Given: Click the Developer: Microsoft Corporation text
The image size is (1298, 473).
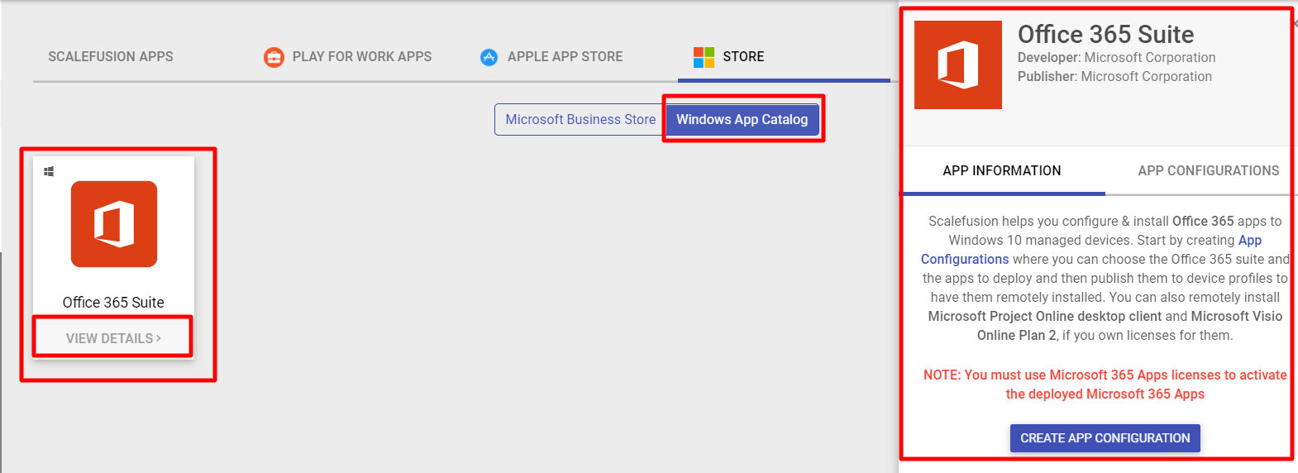Looking at the screenshot, I should pyautogui.click(x=1117, y=57).
